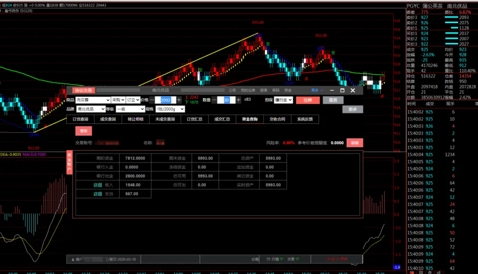Maximize the 协议交易 trading window
This screenshot has width=478, height=274.
click(342, 90)
